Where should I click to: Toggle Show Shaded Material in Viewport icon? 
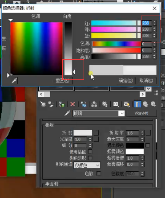[127, 104]
